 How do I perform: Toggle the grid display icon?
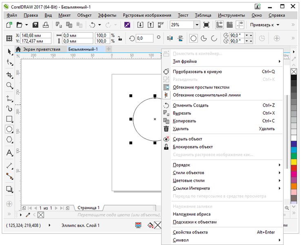230,25
